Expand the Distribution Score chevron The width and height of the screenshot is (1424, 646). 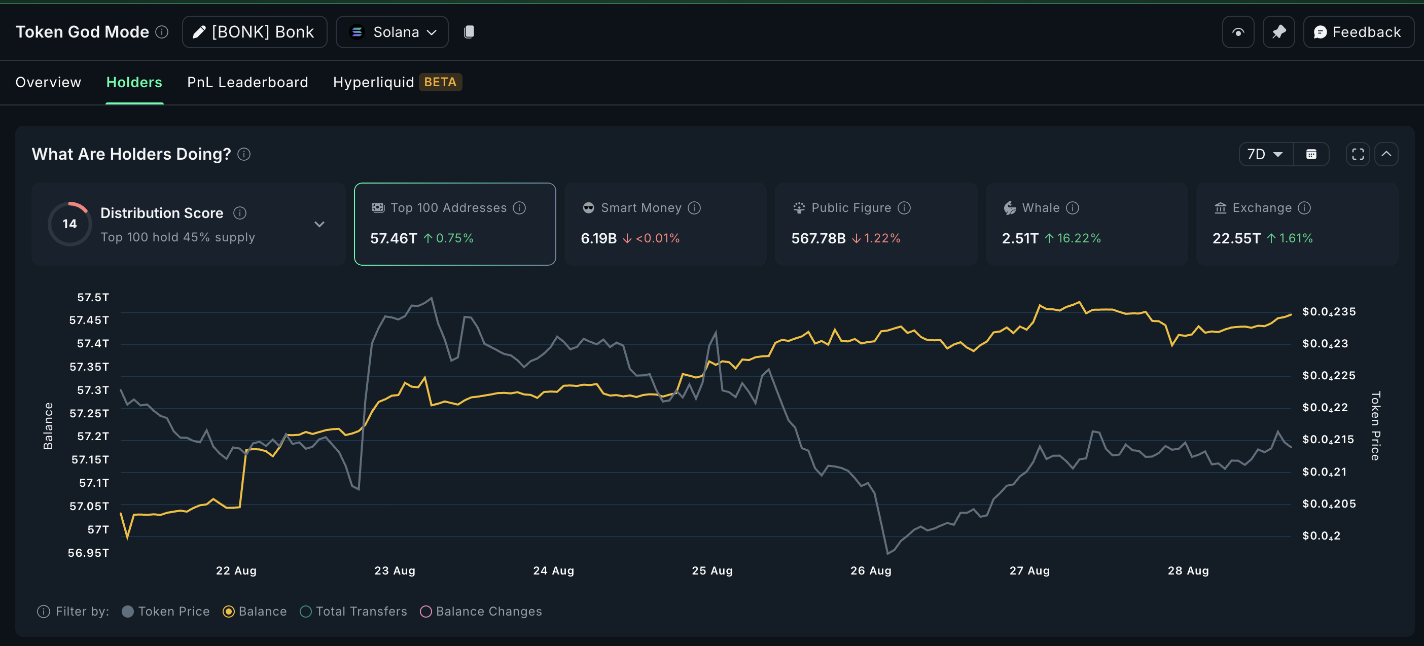pyautogui.click(x=319, y=224)
